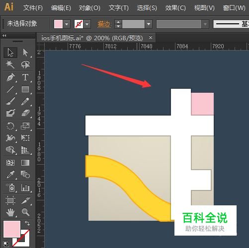
Task: Select the Eyedropper tool
Action: [x=10, y=175]
